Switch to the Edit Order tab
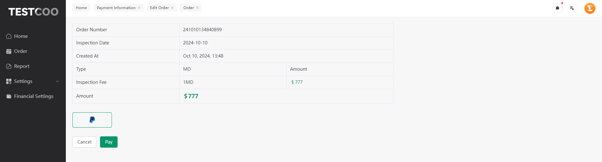 [x=159, y=8]
